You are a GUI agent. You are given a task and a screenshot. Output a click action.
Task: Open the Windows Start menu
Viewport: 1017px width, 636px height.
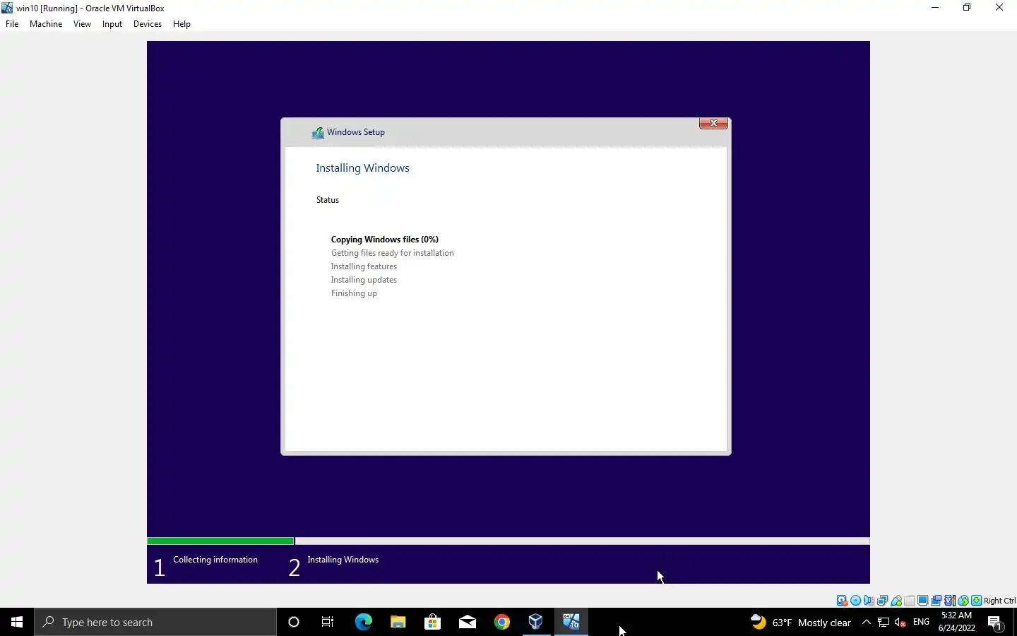point(17,622)
